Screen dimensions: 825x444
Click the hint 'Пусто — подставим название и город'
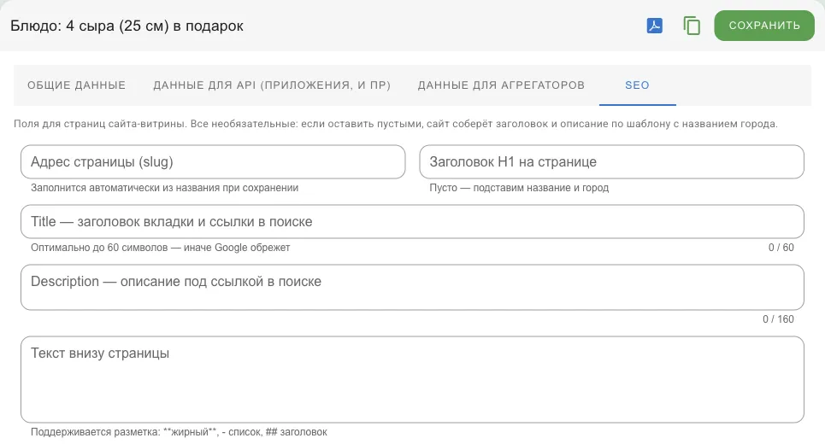click(519, 188)
